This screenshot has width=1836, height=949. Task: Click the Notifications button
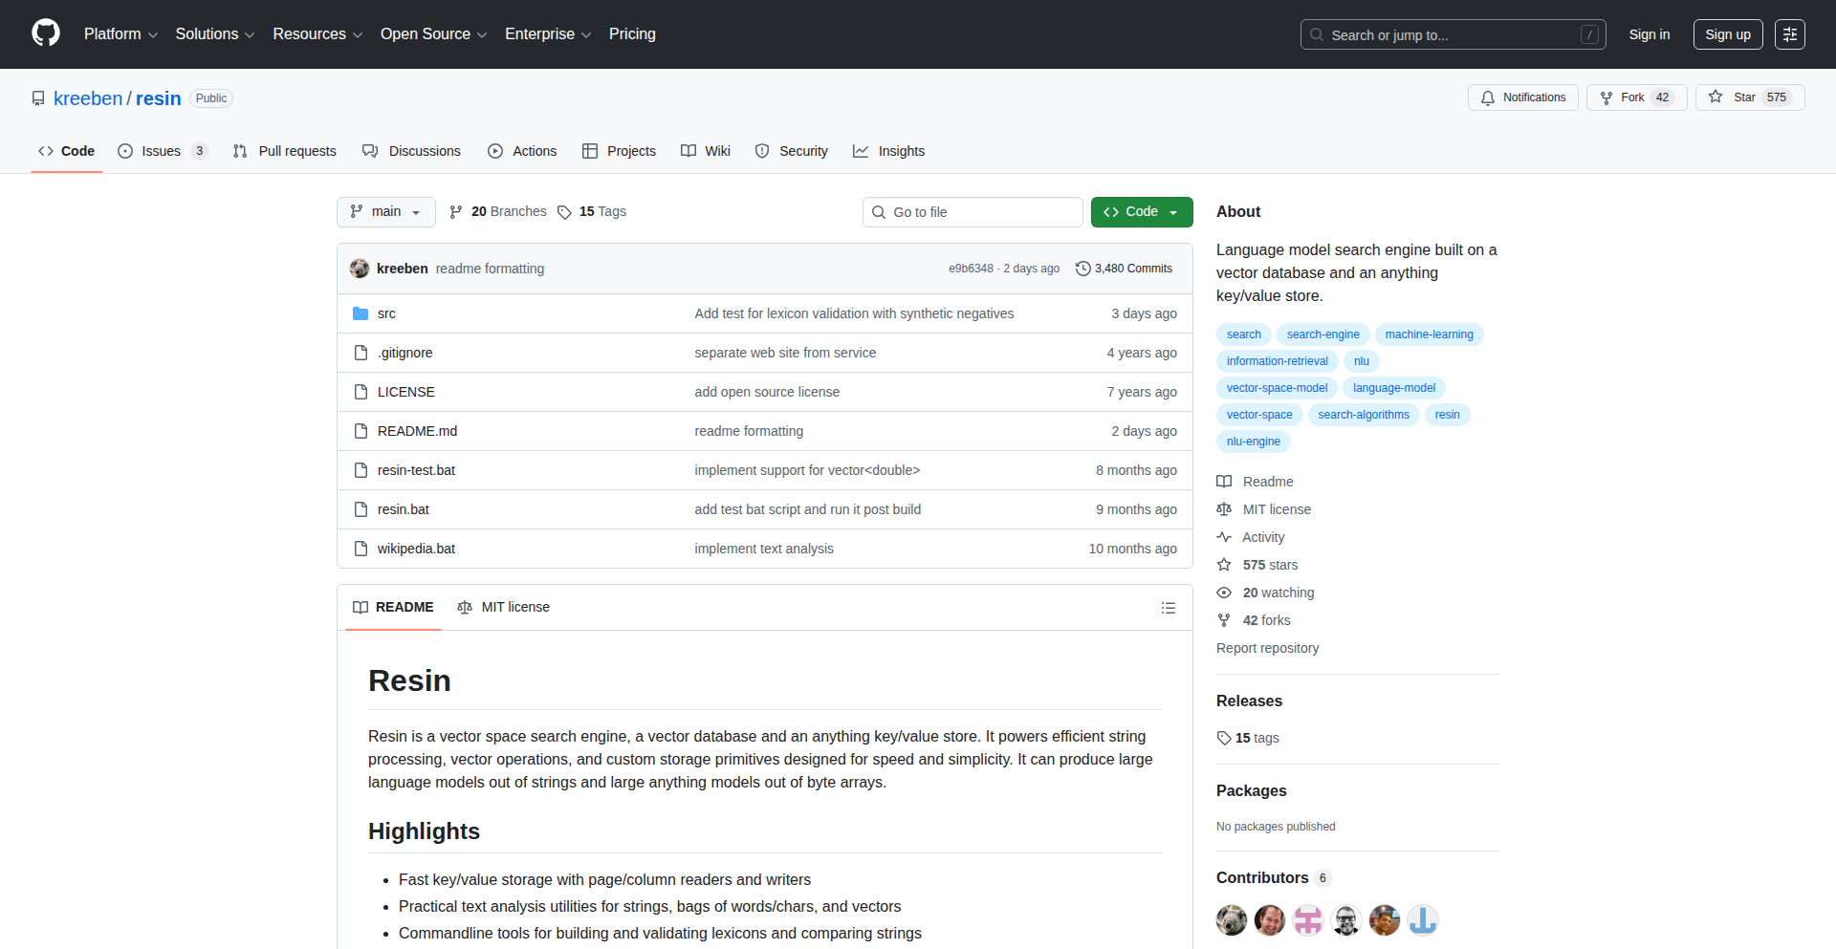(x=1523, y=97)
